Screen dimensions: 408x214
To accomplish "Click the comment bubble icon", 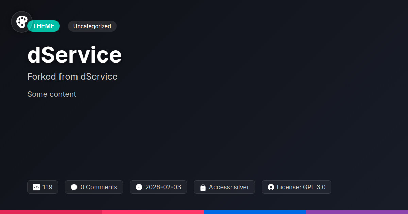I will [x=74, y=187].
